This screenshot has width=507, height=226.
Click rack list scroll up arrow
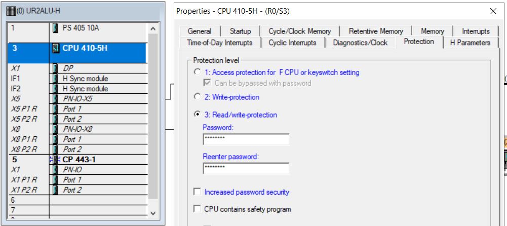153,29
